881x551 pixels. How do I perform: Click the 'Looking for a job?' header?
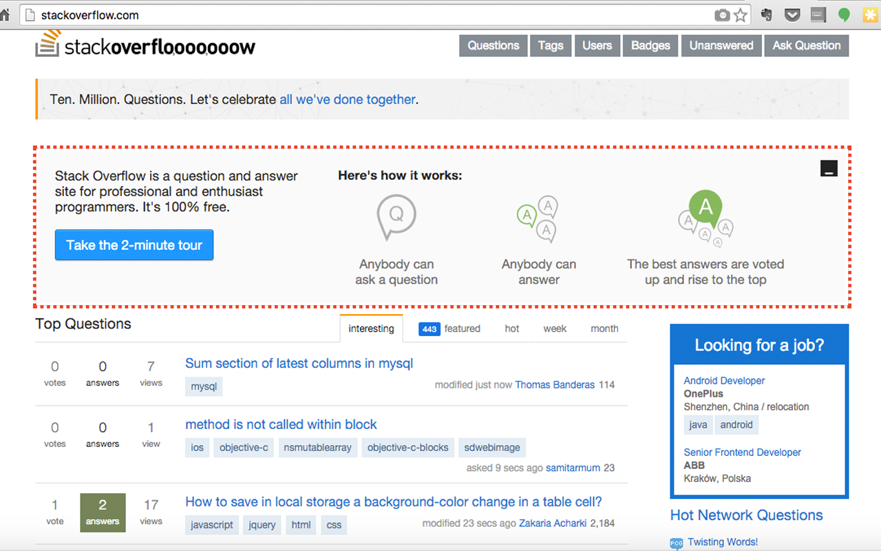(759, 345)
